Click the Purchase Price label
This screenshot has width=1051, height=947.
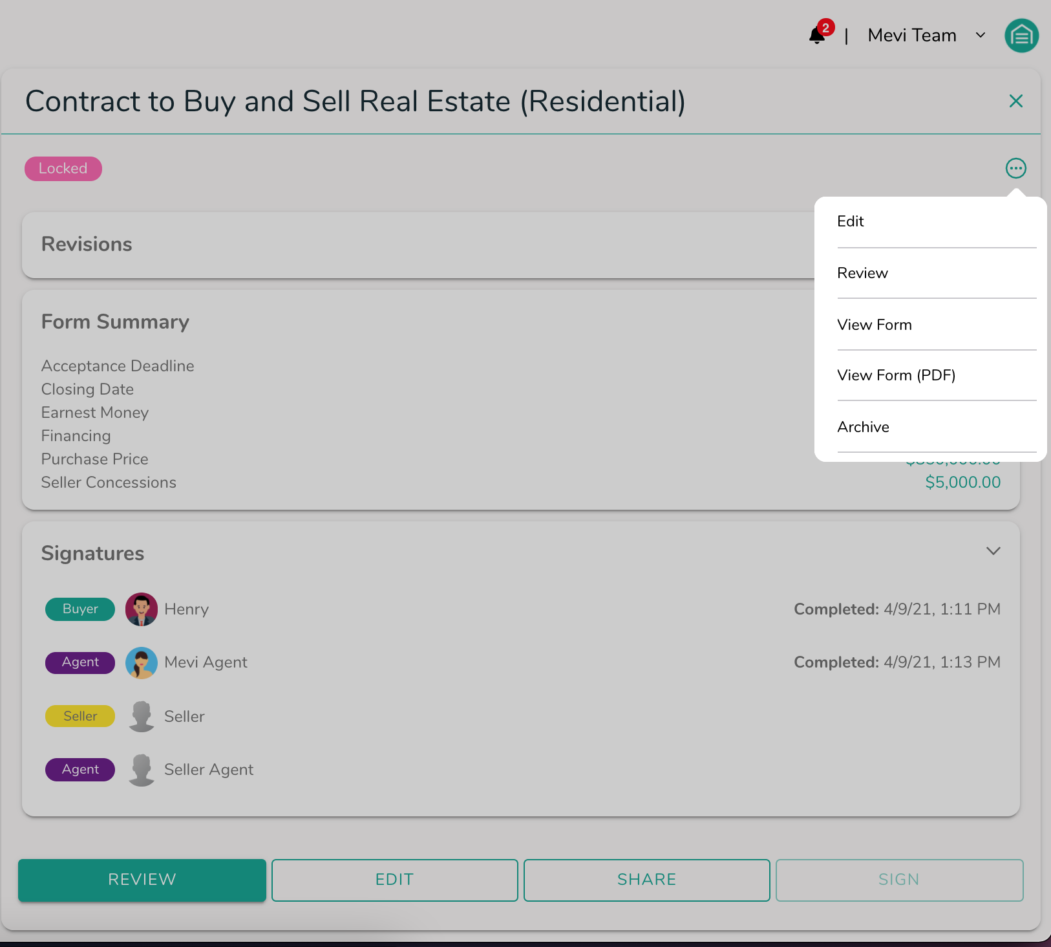[95, 459]
